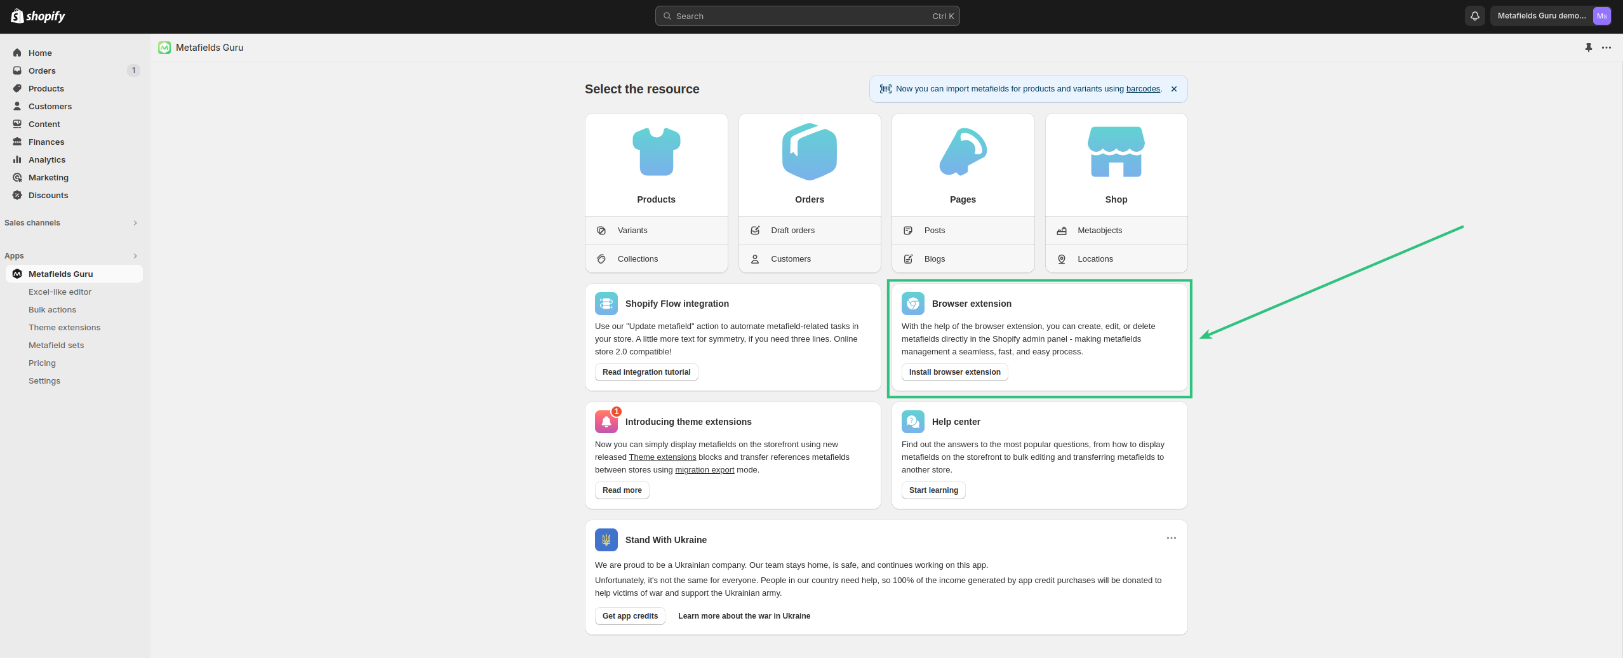Open Stand With Ukraine card options menu

click(1172, 538)
